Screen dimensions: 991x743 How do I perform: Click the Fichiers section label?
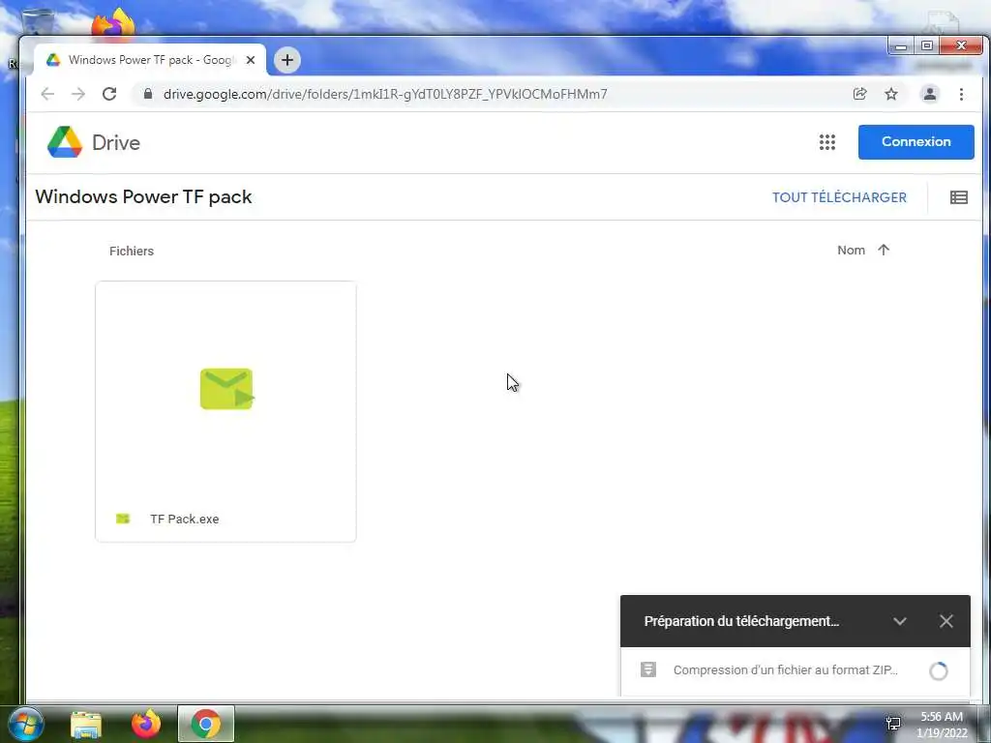tap(132, 251)
